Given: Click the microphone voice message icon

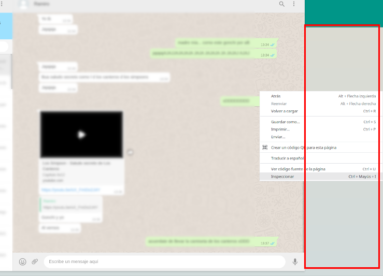Looking at the screenshot, I should point(295,262).
